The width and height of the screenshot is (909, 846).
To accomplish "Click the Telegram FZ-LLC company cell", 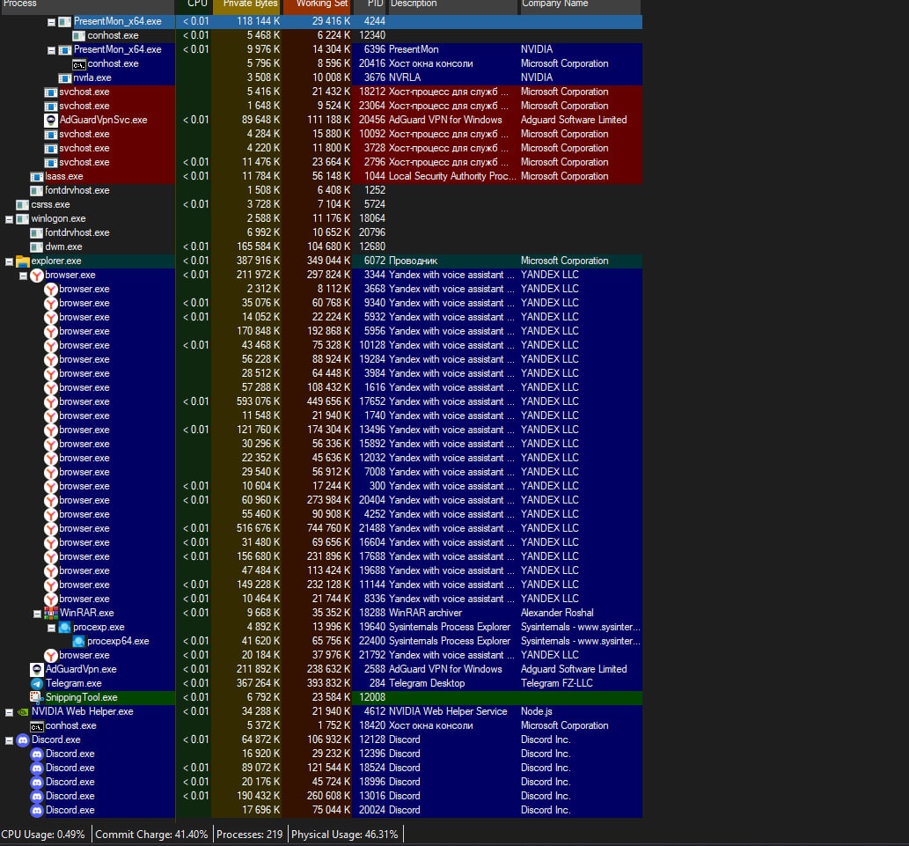I will click(x=556, y=684).
